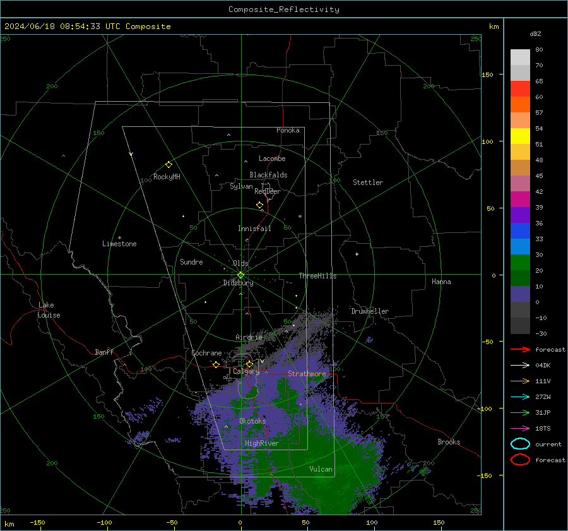This screenshot has height=531, width=568.
Task: Pick the 65 dBZ red swatch
Action: pyautogui.click(x=520, y=89)
